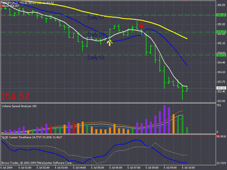Screen dimensions: 227x170
Task: Click the rightmost short green volume bar
Action: (187, 130)
